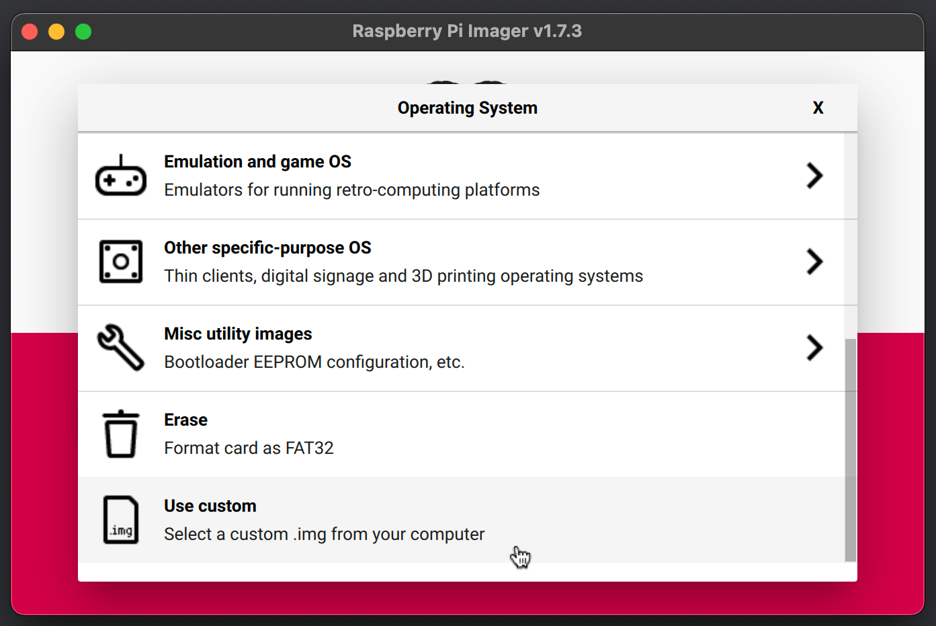The height and width of the screenshot is (626, 936).
Task: Click the yellow minimize circle
Action: tap(56, 31)
